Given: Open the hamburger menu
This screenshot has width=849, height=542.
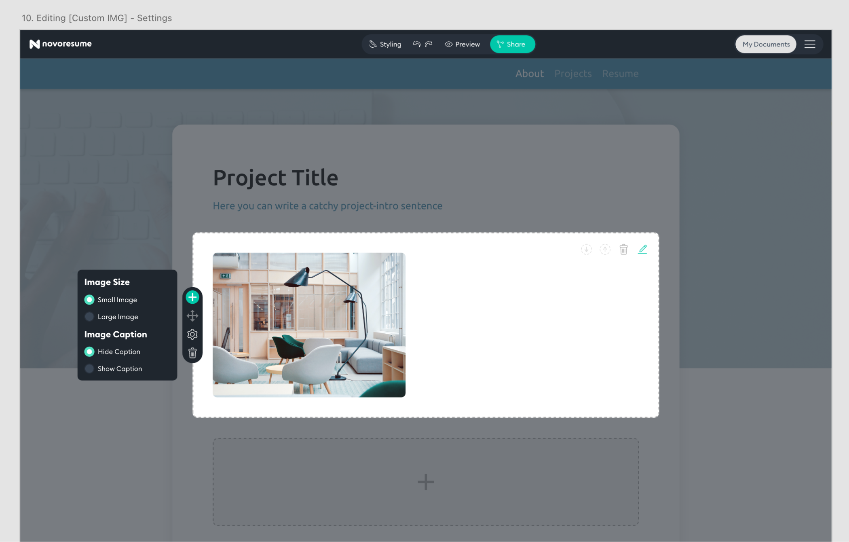Looking at the screenshot, I should pos(809,44).
